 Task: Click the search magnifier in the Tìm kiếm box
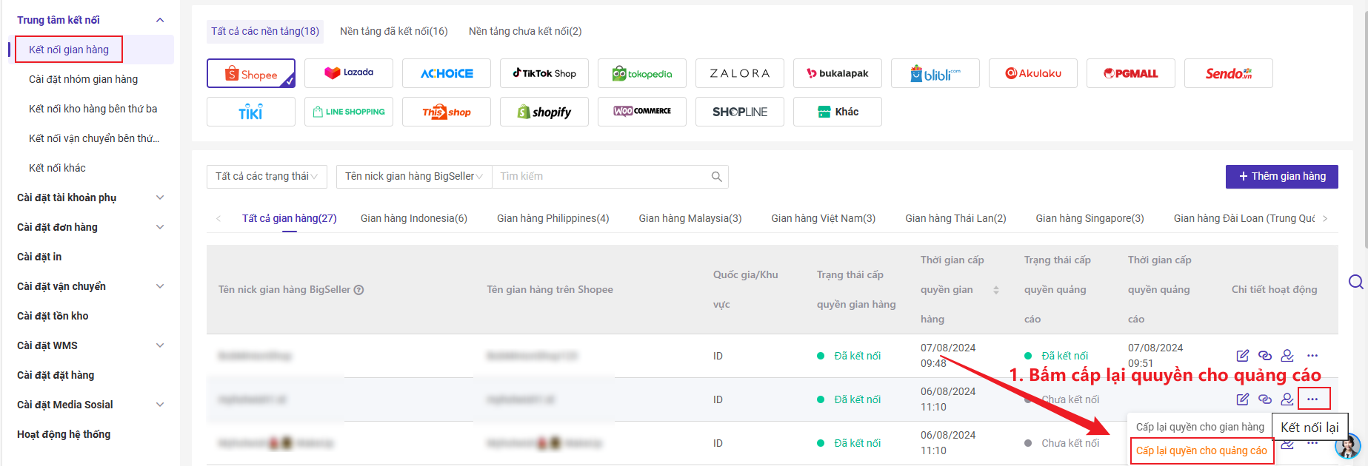tap(716, 177)
